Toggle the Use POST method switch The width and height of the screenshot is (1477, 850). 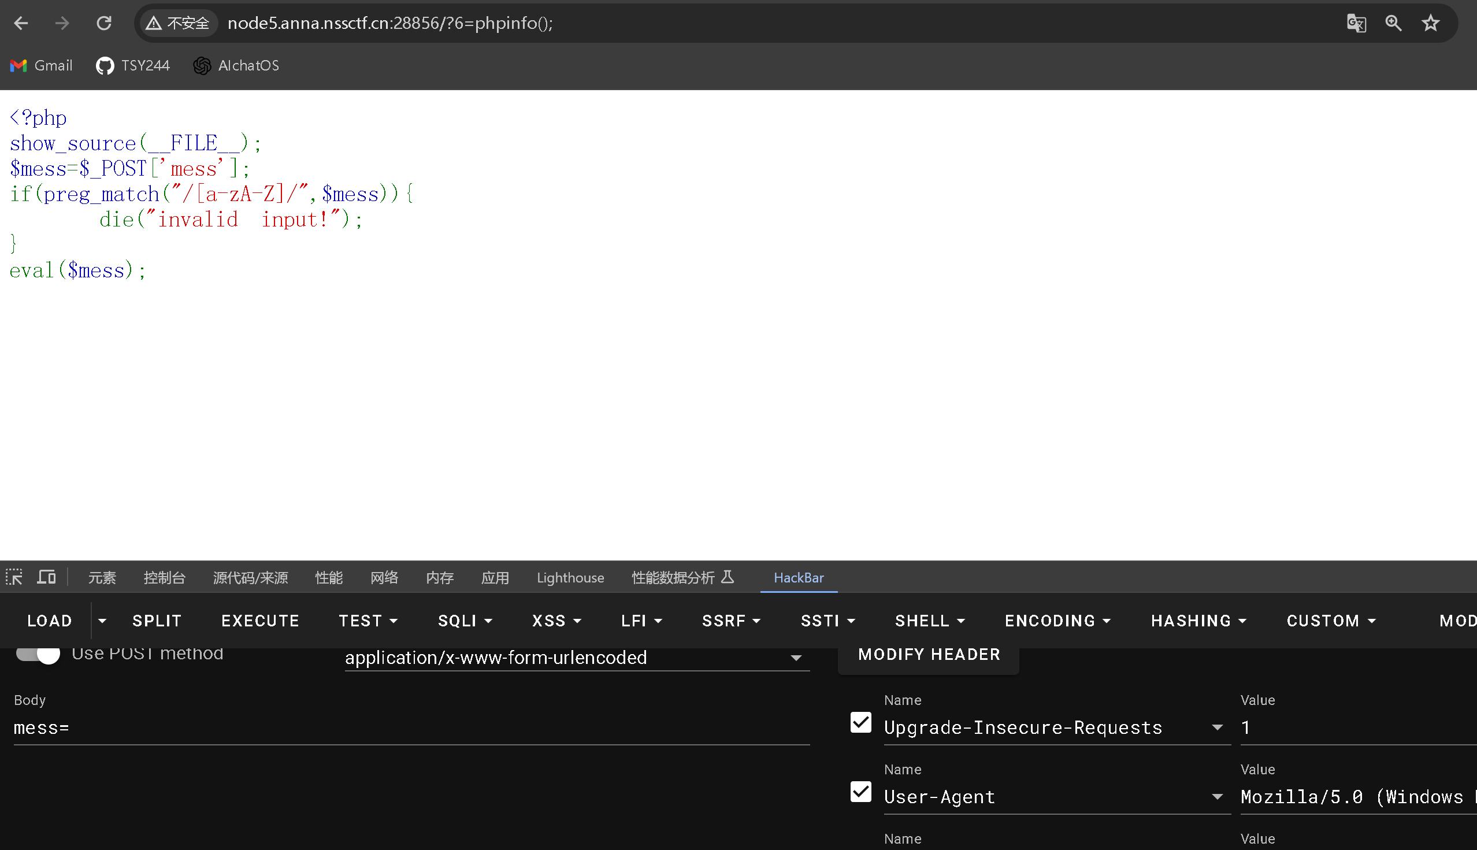(x=38, y=654)
